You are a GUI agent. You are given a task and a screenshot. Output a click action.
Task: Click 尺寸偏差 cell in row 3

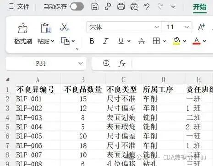(x=123, y=108)
